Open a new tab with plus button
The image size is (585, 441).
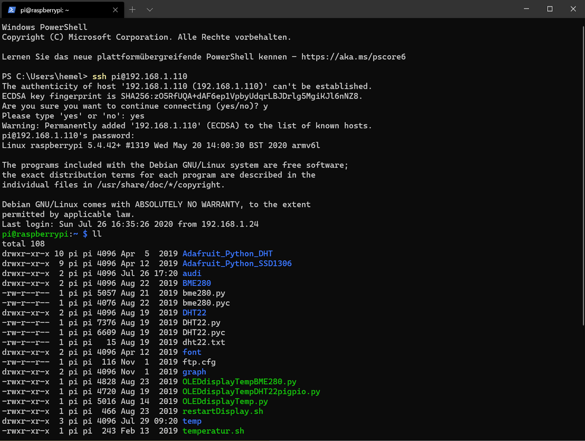coord(132,10)
